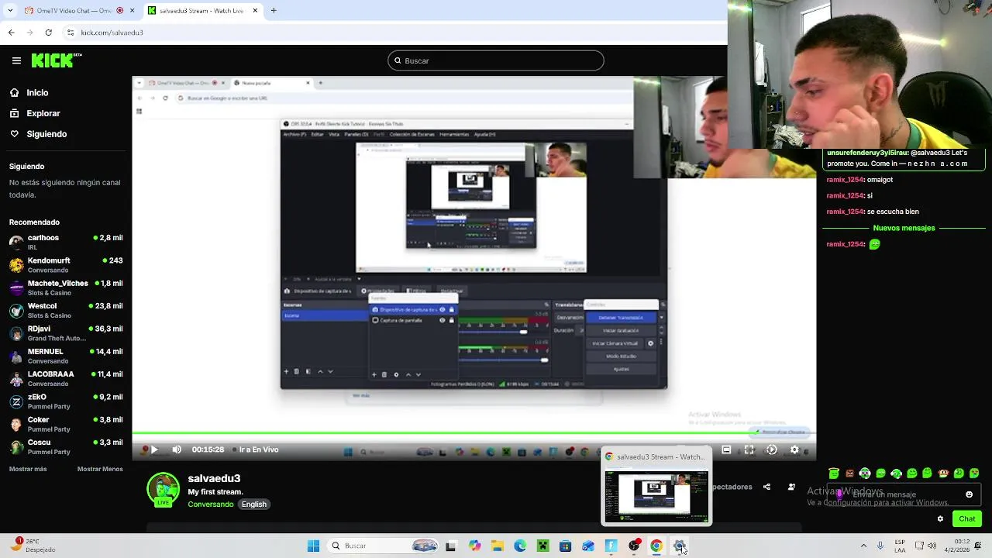Screen dimensions: 992x558
Task: Open the player playback speed icon
Action: [772, 449]
